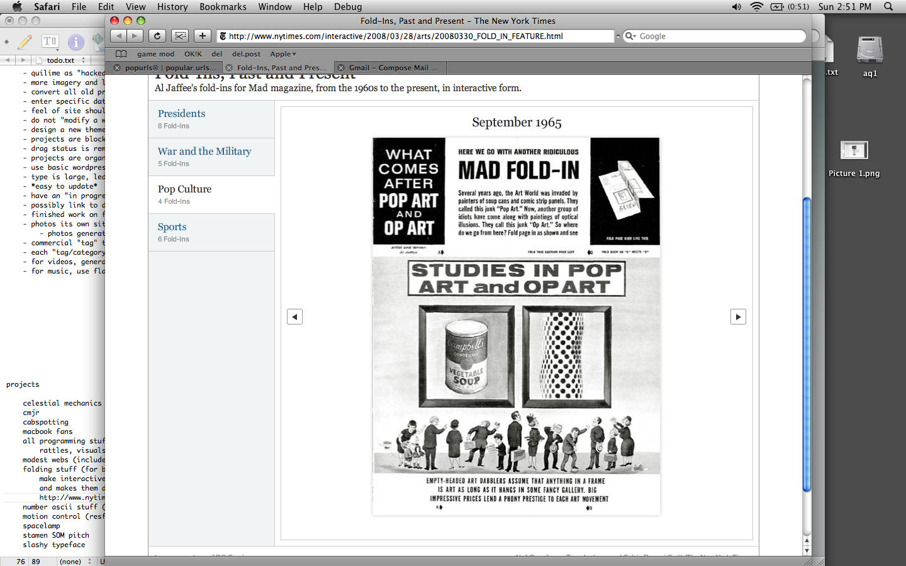906x566 pixels.
Task: Switch to the Gmail Compose Mail tab
Action: click(389, 68)
